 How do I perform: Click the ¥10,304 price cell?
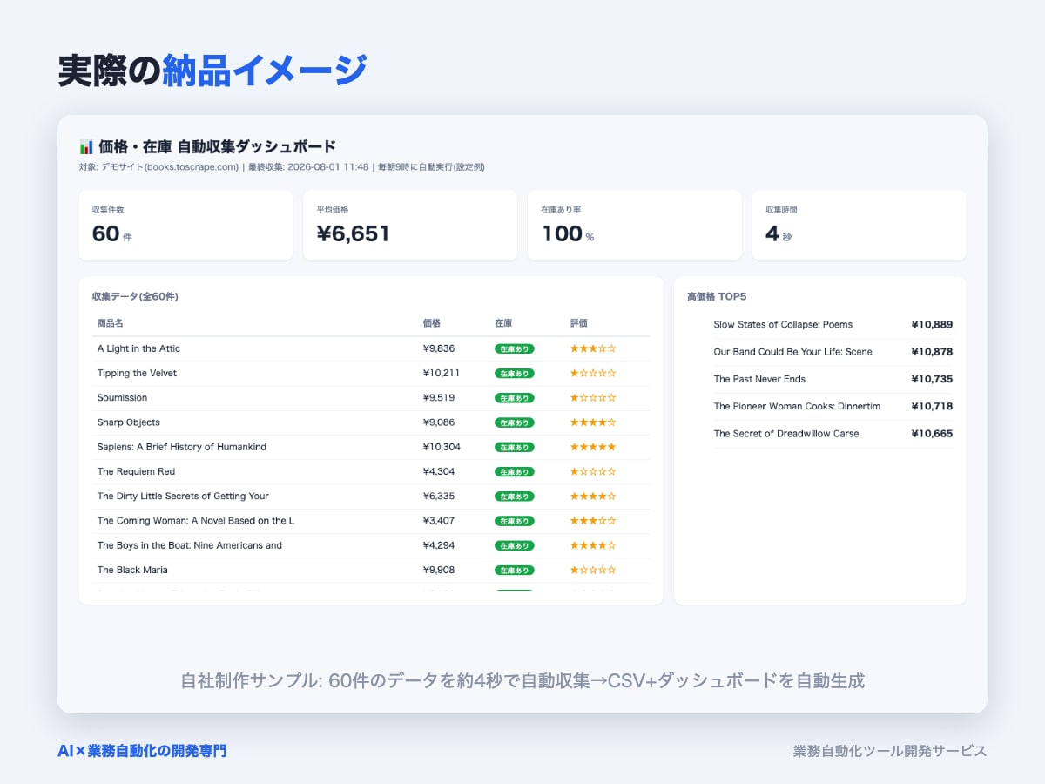(x=442, y=447)
